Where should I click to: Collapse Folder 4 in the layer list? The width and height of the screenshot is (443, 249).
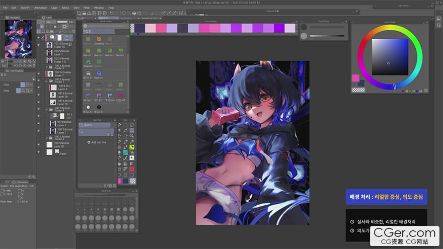coord(47,109)
